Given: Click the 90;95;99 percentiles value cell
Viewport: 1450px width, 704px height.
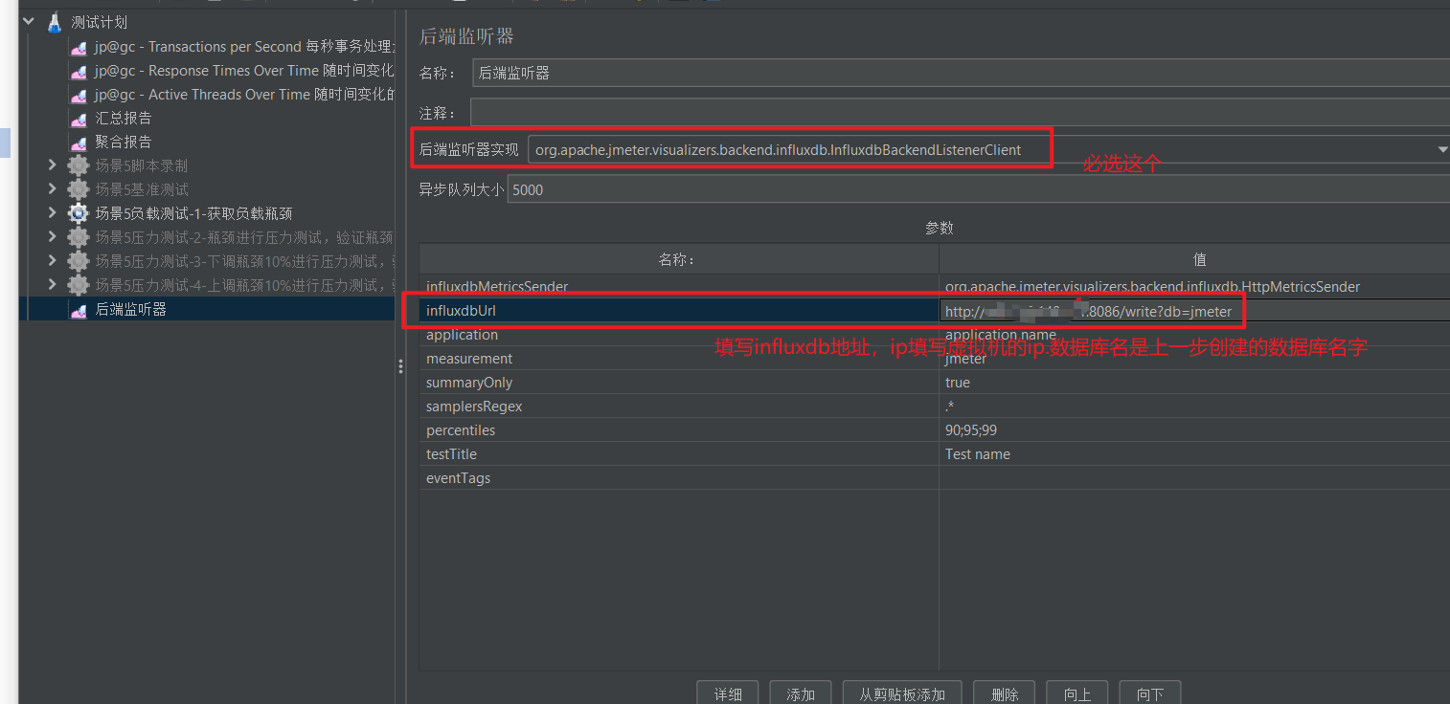Looking at the screenshot, I should 1194,430.
